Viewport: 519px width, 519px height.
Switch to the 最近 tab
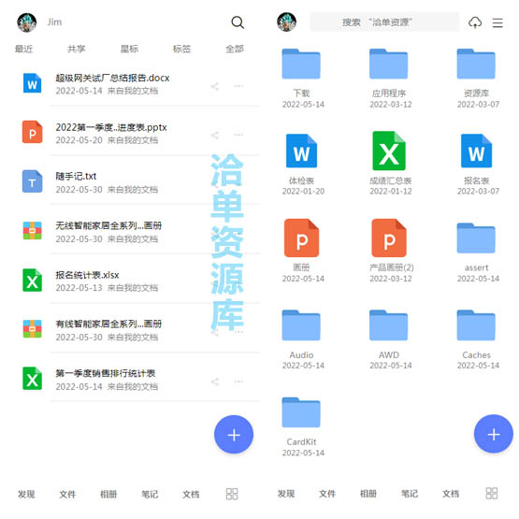point(23,49)
